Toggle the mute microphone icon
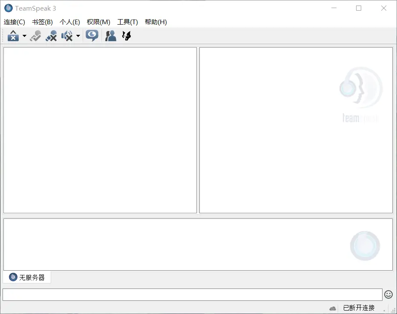The image size is (397, 314). [52, 36]
